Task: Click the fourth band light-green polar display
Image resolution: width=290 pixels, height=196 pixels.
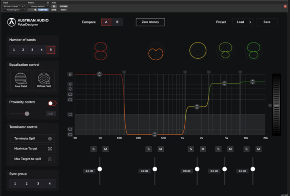Action: [225, 50]
